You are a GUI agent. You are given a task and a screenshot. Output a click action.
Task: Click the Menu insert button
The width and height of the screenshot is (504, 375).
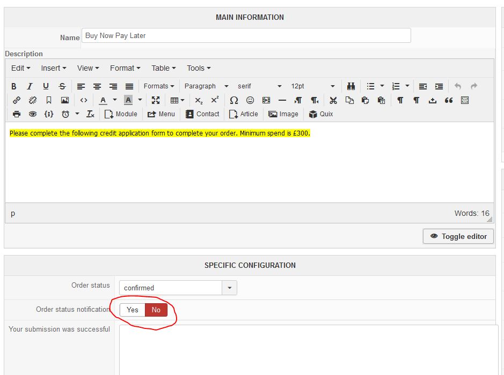point(161,114)
